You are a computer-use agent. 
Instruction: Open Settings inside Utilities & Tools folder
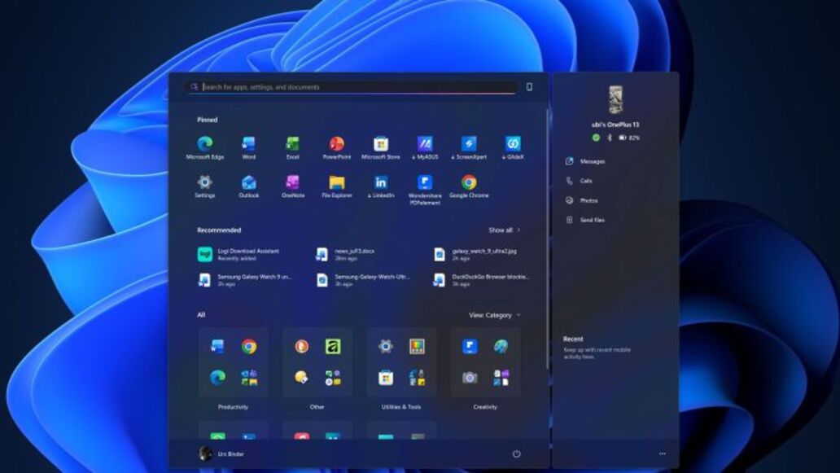coord(386,347)
